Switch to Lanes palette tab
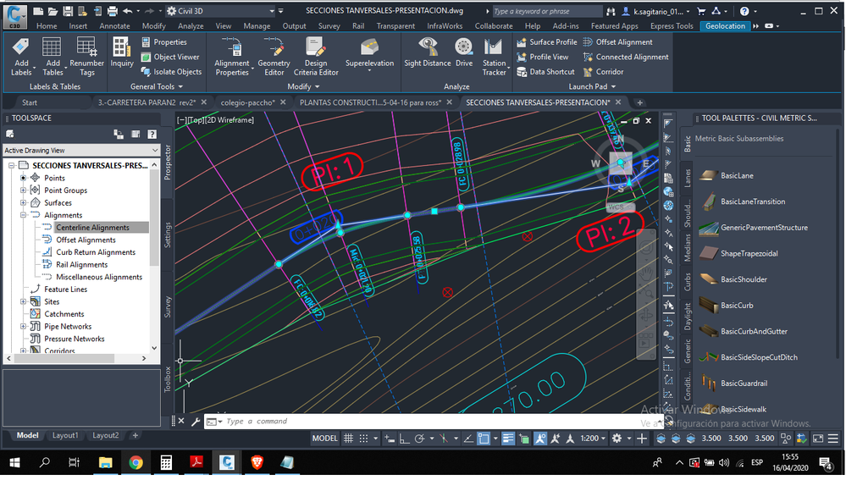Screen dimensions: 846x480 688,179
